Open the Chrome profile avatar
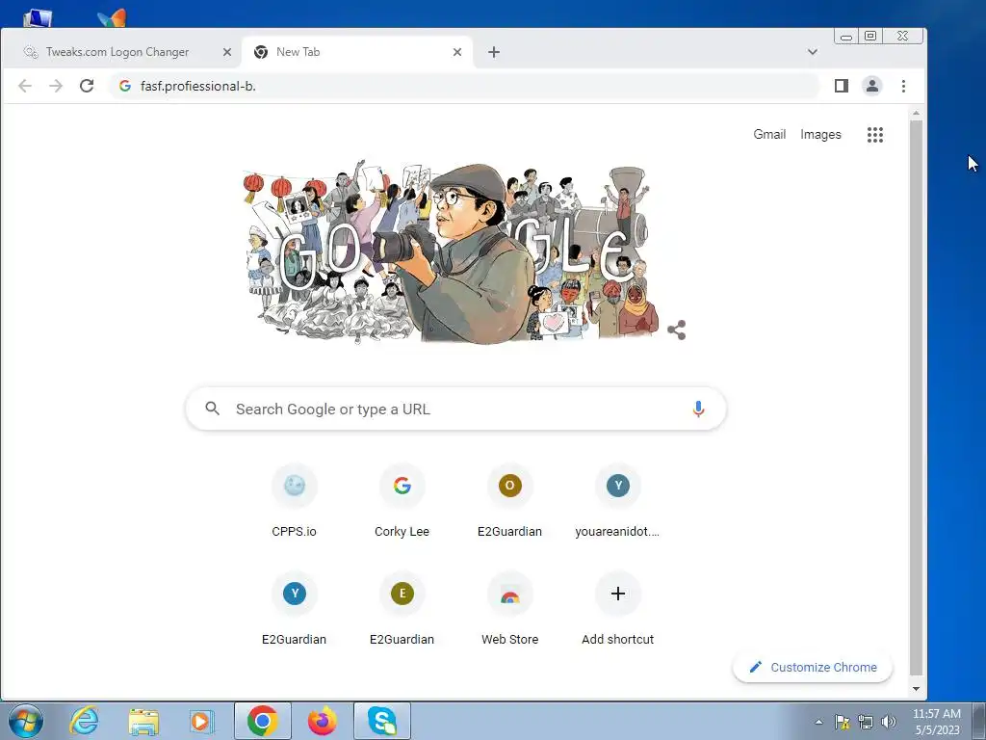986x740 pixels. click(x=872, y=86)
